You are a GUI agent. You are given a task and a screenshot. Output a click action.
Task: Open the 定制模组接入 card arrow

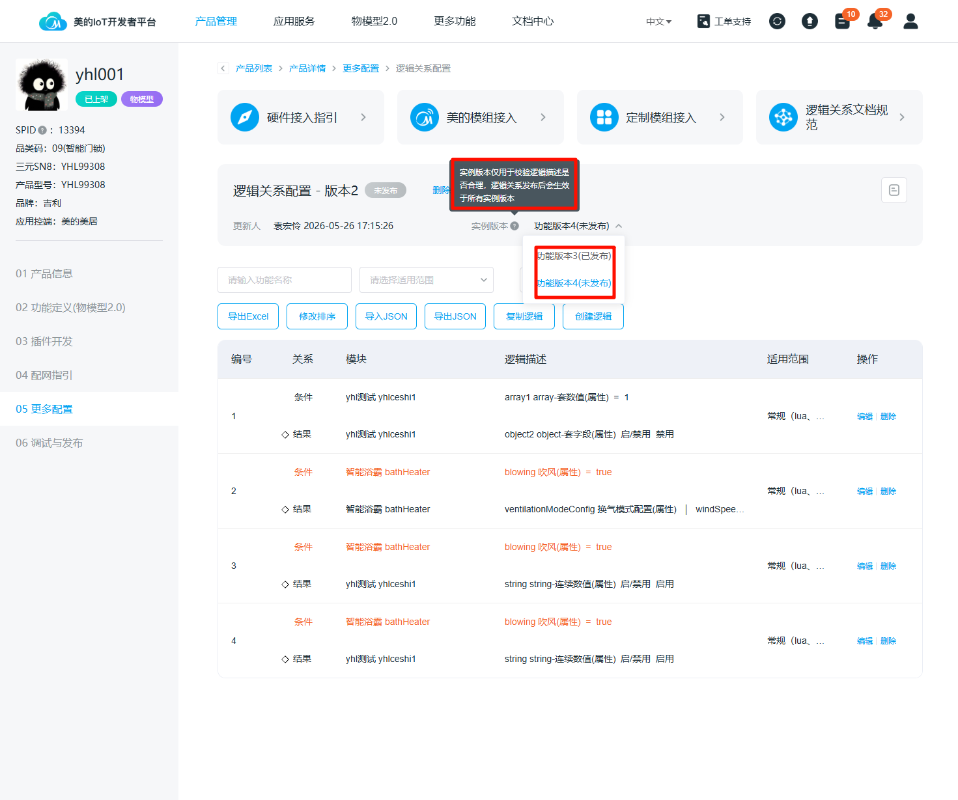[722, 117]
